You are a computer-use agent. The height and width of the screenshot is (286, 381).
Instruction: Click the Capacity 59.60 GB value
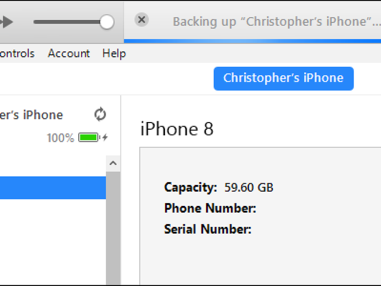tap(248, 188)
